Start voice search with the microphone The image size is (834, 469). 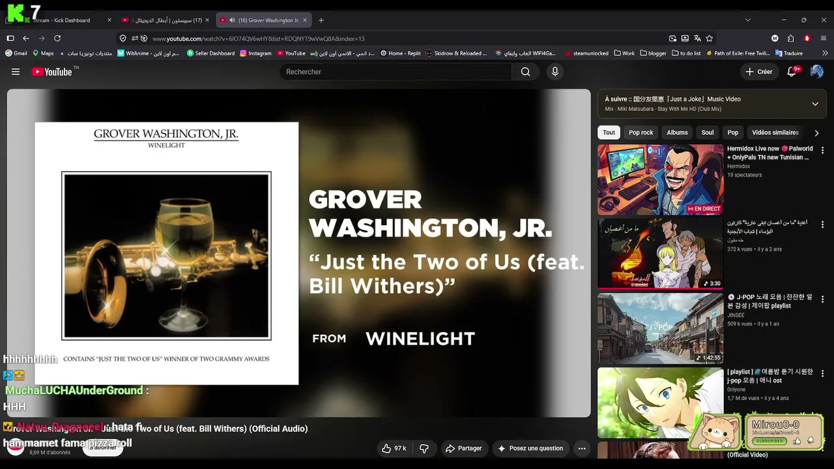point(555,72)
